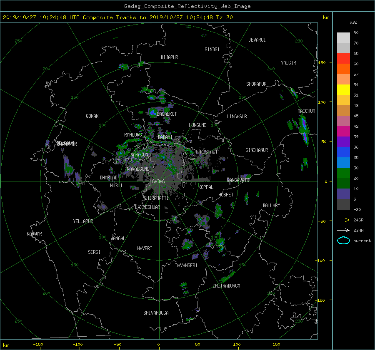This screenshot has width=375, height=350.
Task: Click the white 23MN arrow legend icon
Action: tap(343, 230)
